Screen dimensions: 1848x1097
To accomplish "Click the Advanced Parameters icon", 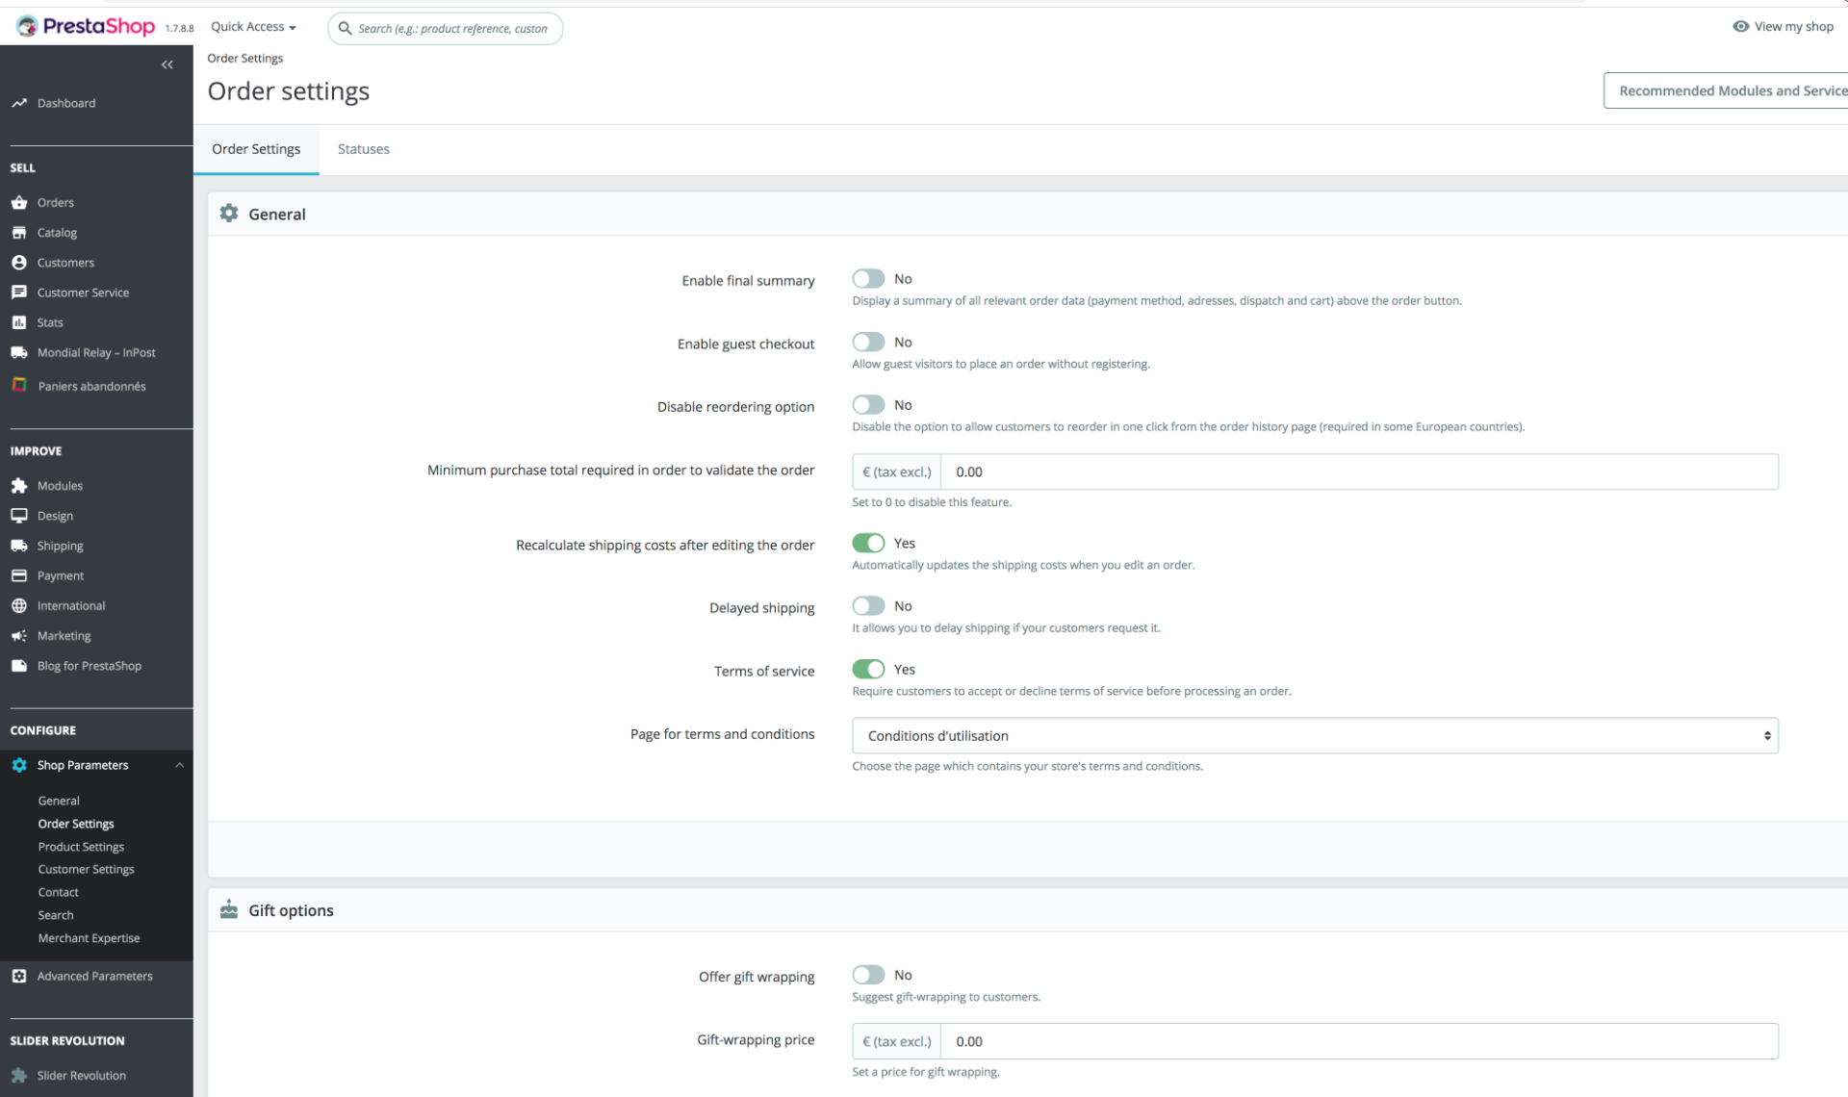I will pyautogui.click(x=19, y=976).
